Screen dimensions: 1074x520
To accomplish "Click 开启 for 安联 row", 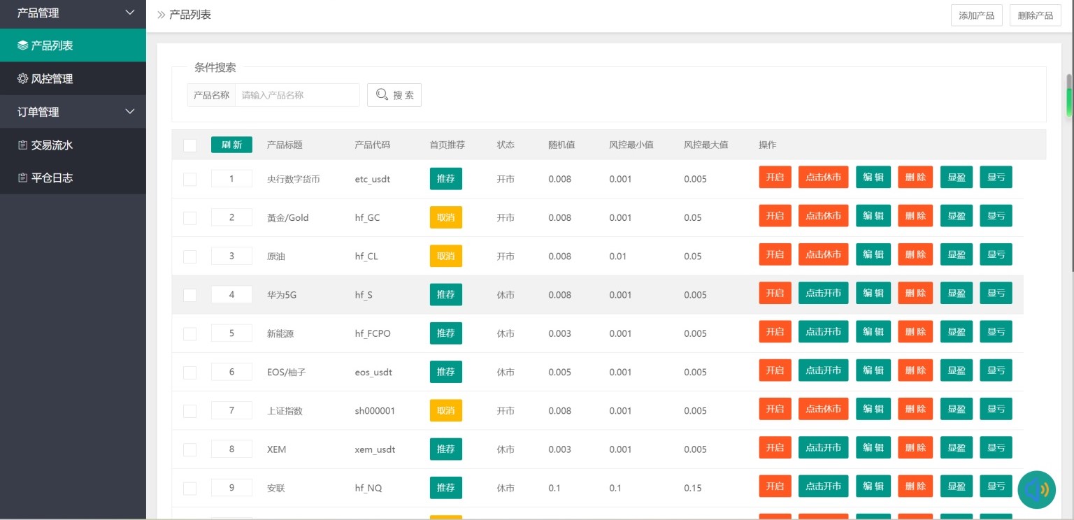I will pyautogui.click(x=775, y=486).
